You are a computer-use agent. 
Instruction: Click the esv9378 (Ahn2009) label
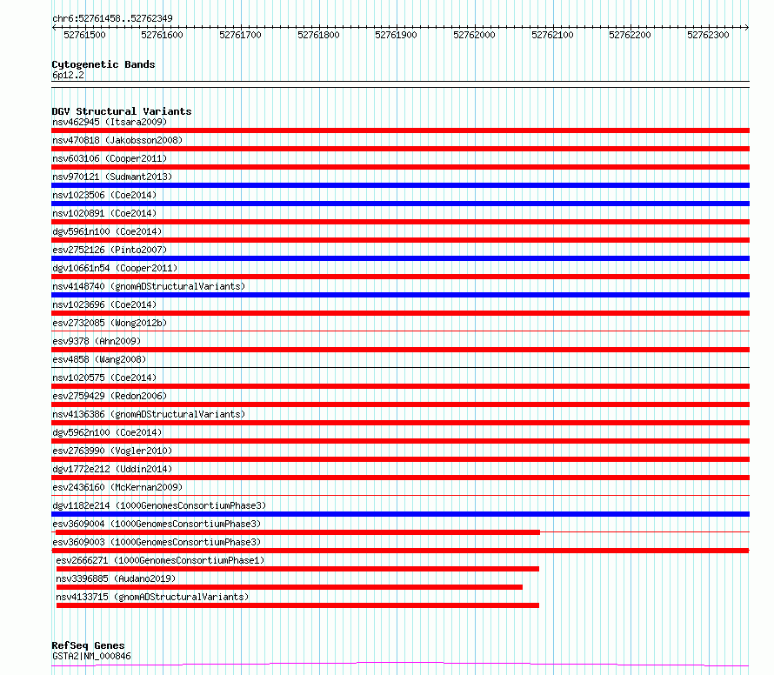pos(97,341)
